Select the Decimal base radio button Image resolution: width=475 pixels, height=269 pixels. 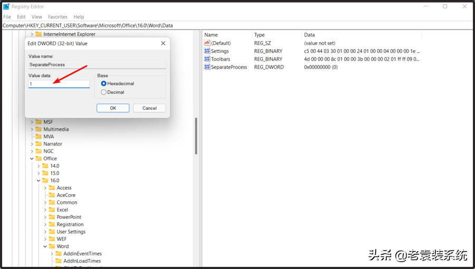[103, 92]
